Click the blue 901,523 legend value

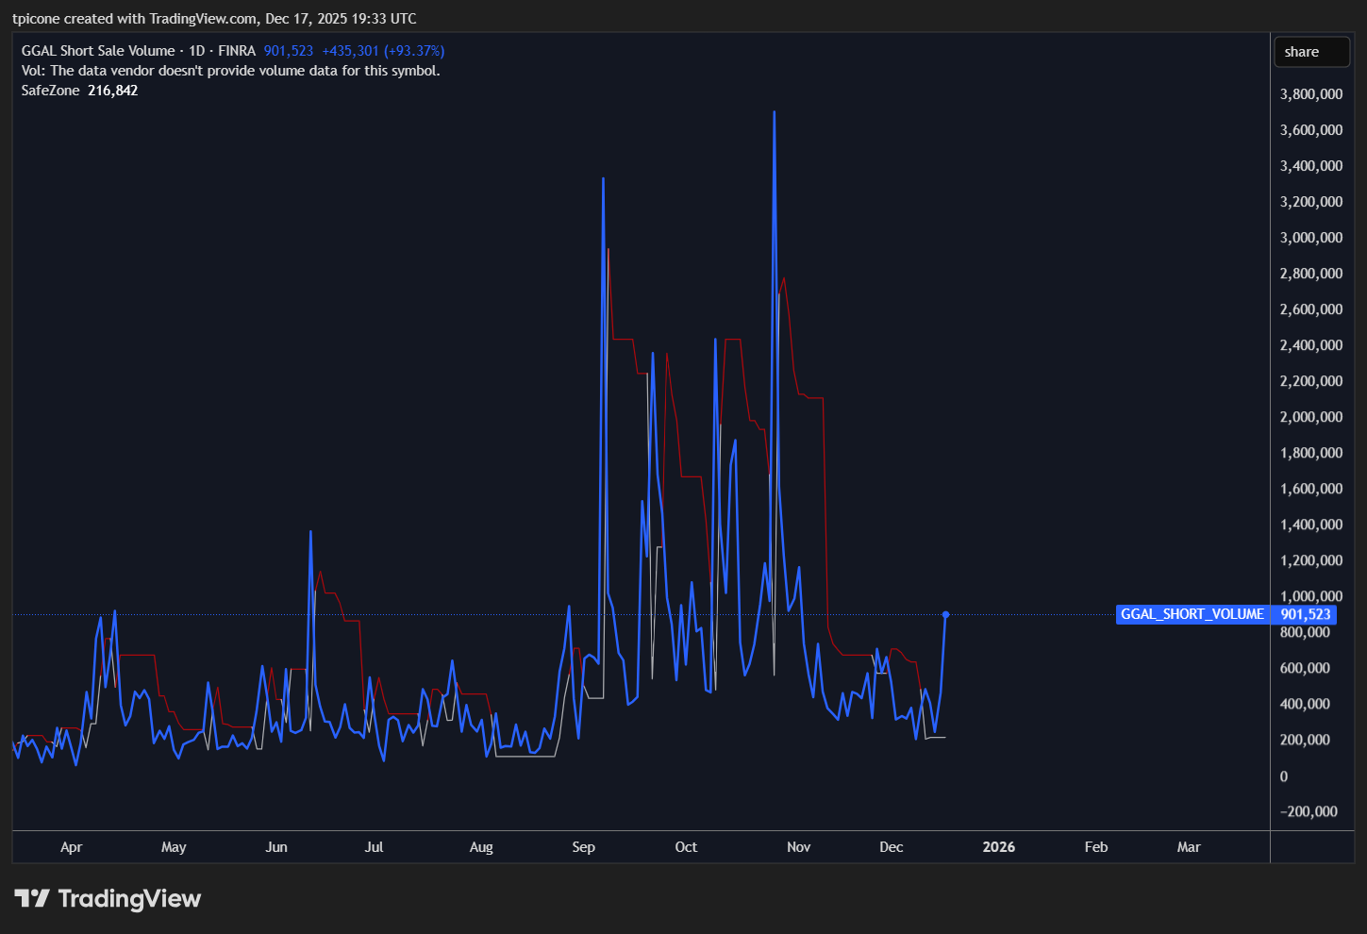point(288,50)
